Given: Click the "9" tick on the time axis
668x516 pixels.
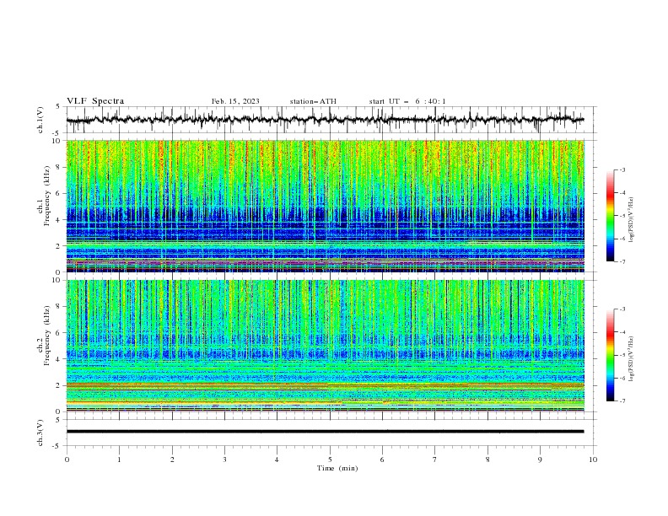Looking at the screenshot, I should click(540, 460).
